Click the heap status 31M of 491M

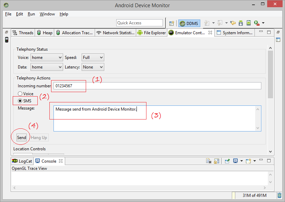(x=254, y=195)
